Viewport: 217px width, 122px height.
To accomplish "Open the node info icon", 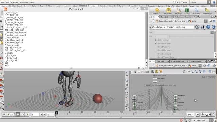I will pyautogui.click(x=208, y=27).
